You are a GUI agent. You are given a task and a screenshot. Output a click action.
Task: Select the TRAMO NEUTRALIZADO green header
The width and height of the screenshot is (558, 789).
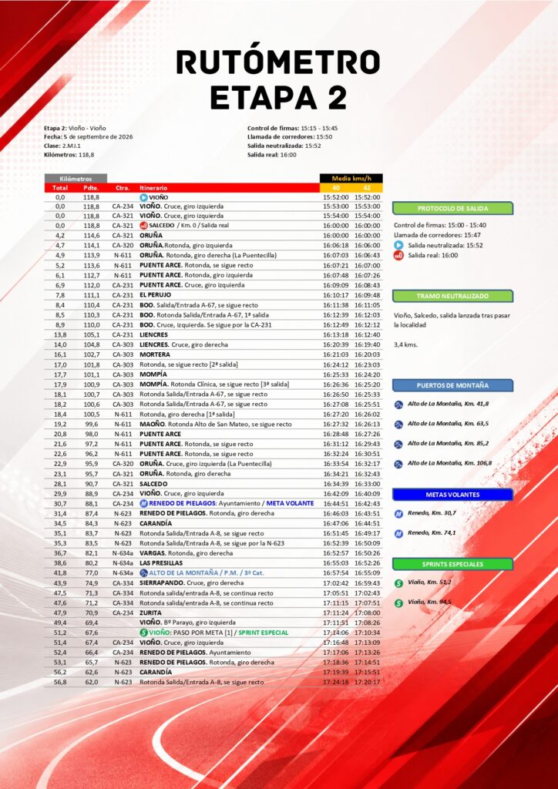click(x=453, y=296)
